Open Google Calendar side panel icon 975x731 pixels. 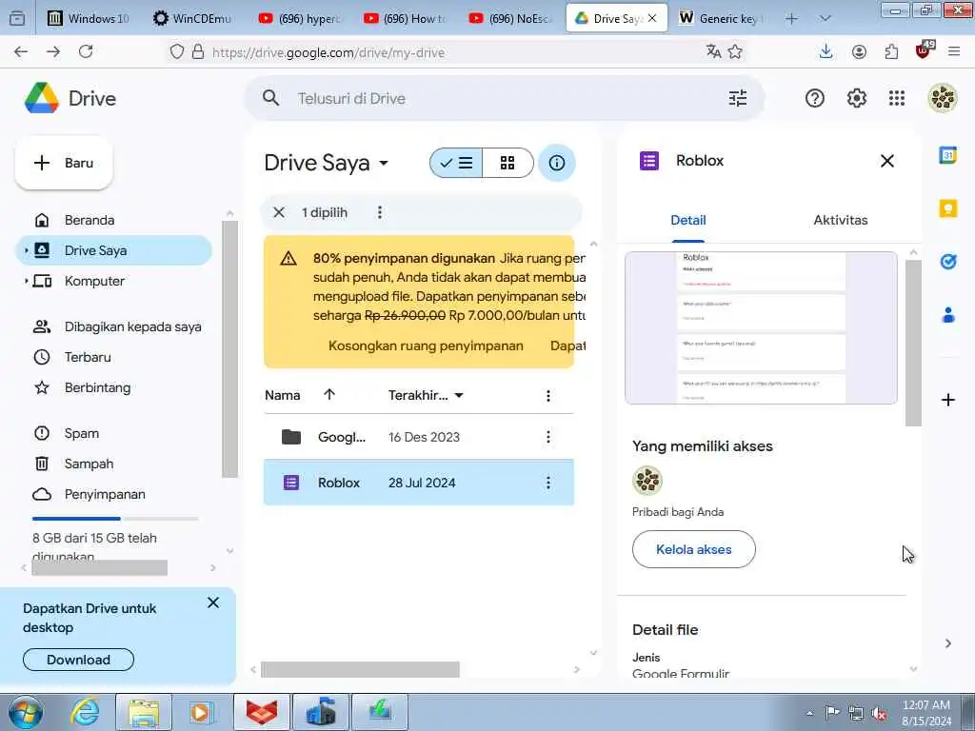pos(947,155)
